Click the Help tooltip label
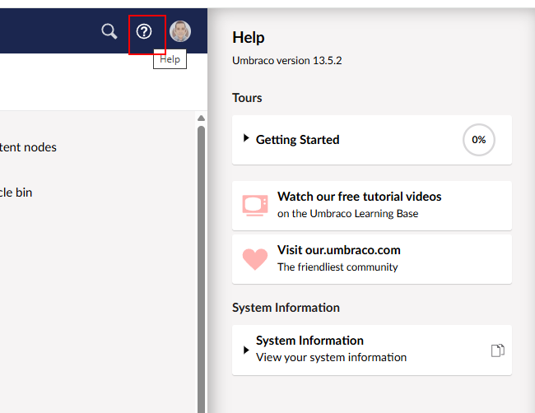Viewport: 535px width, 413px height. [170, 59]
